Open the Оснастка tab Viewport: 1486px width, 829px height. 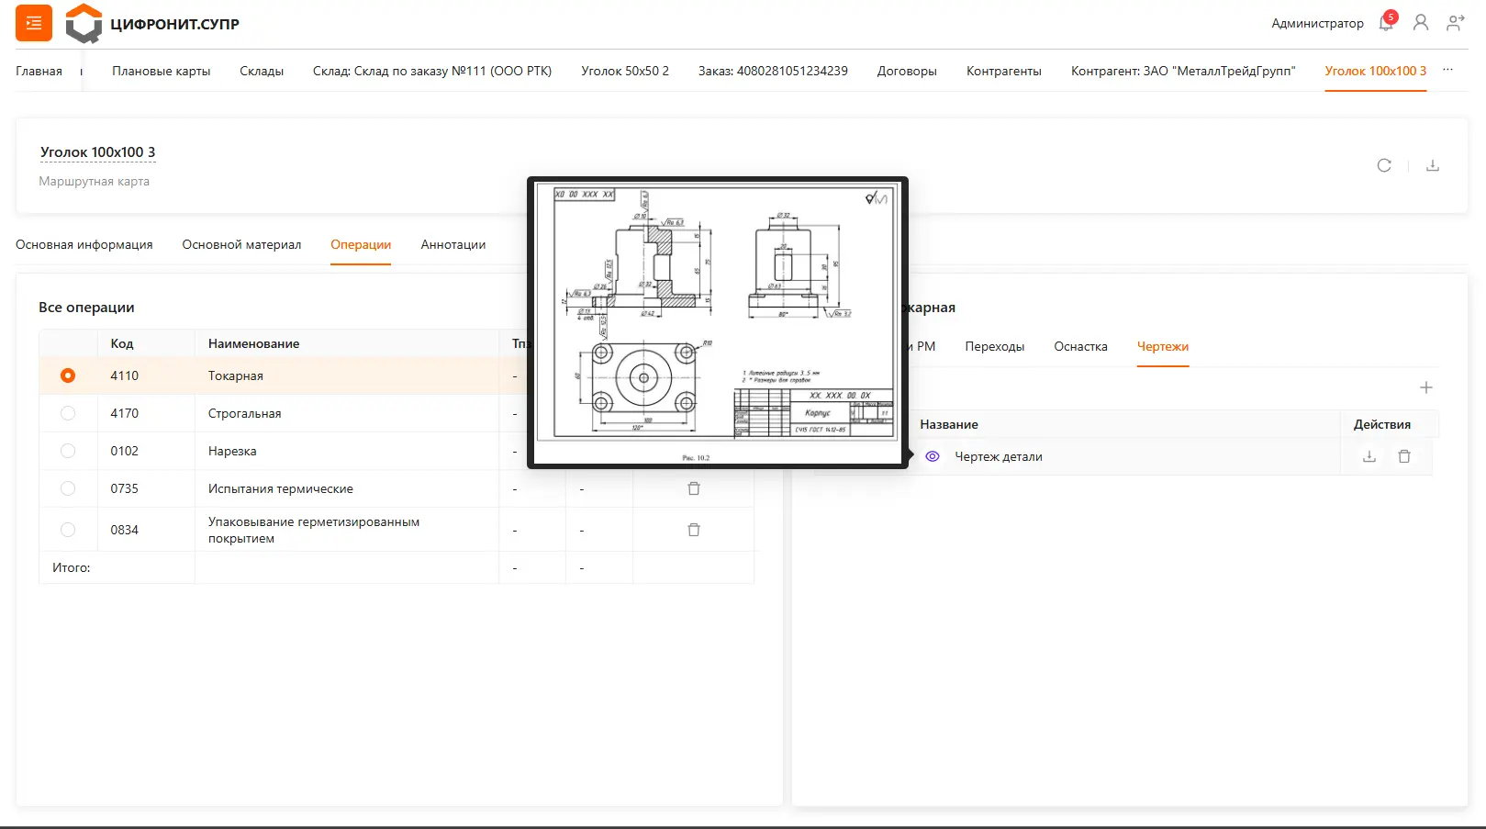[1080, 347]
